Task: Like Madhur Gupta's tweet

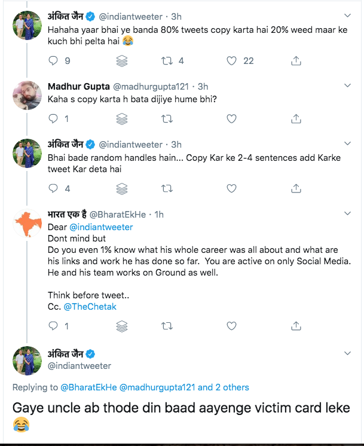Action: (232, 119)
